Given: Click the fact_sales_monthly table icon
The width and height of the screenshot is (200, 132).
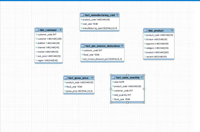Looking at the screenshot, I should pos(114,78).
